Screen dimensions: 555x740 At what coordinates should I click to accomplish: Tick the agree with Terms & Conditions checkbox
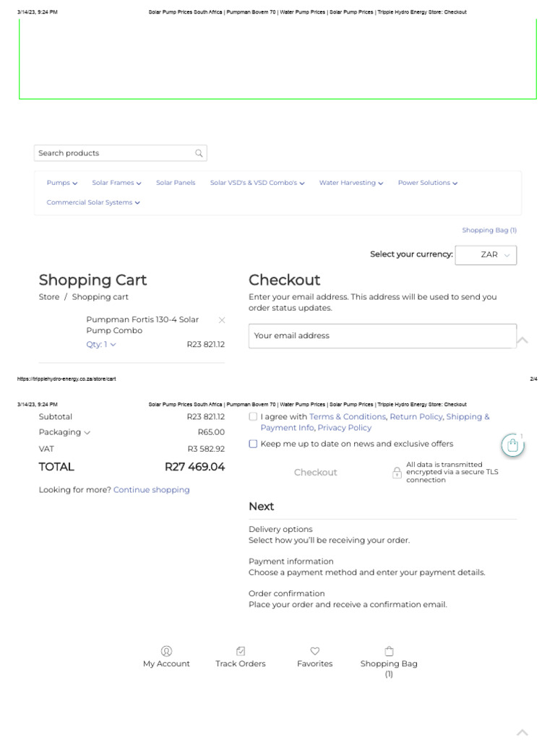[253, 417]
